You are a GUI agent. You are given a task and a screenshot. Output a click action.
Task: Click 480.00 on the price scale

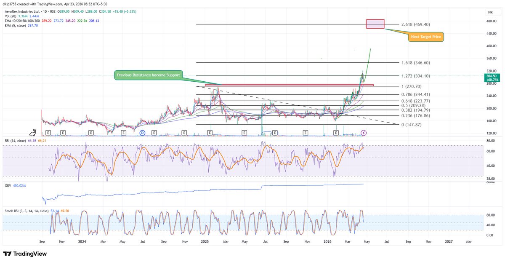pos(491,21)
